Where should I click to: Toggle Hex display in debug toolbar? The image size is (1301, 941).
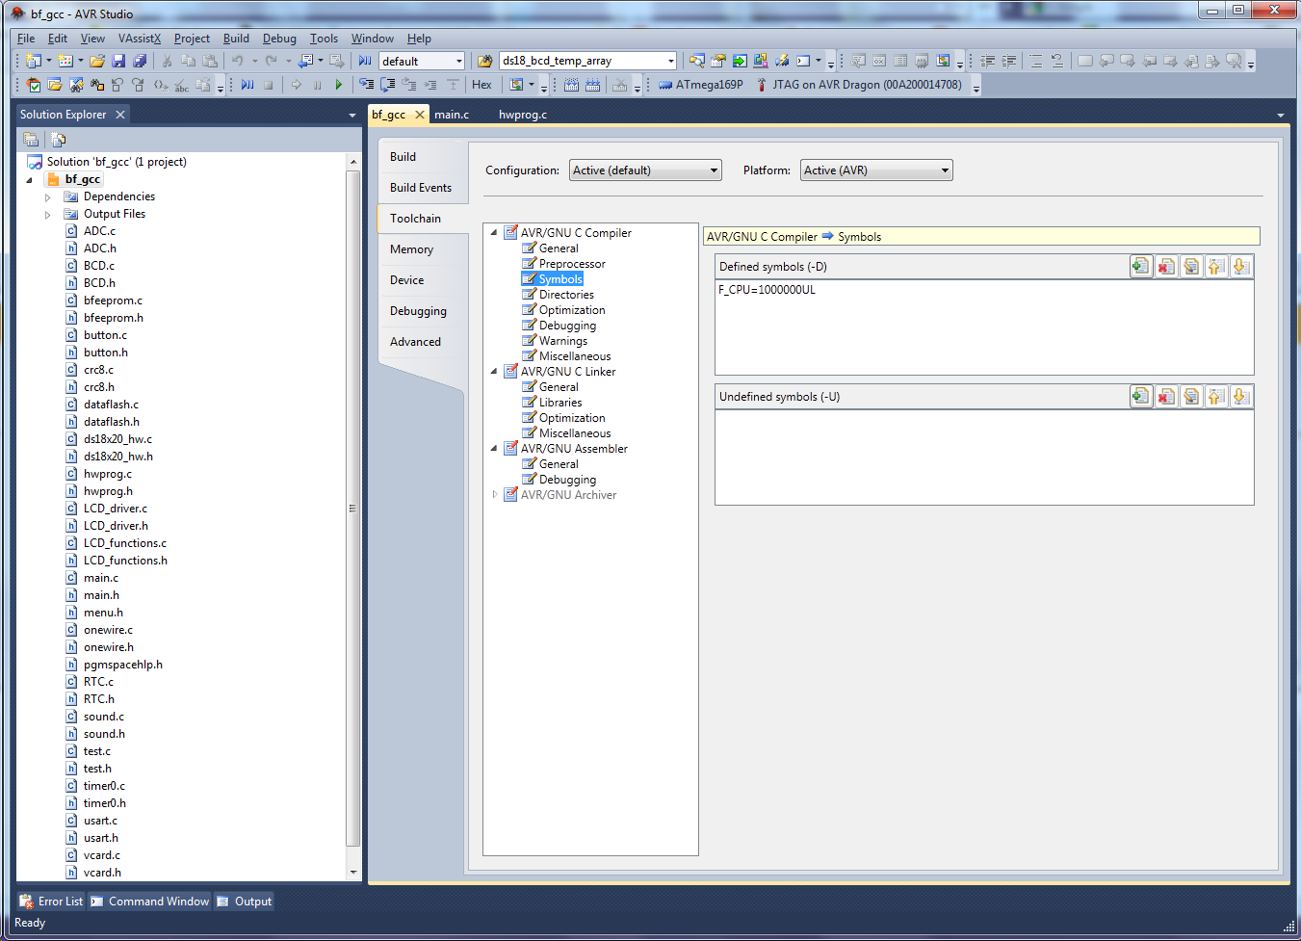[481, 85]
